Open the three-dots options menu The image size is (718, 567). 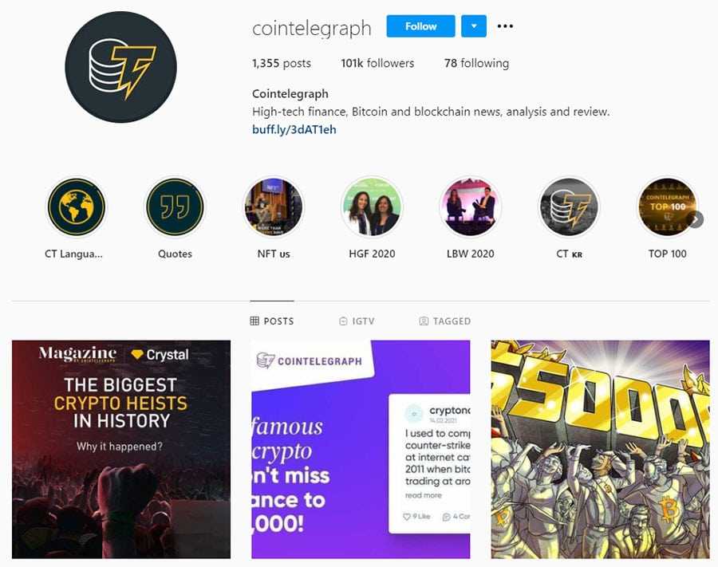point(505,26)
